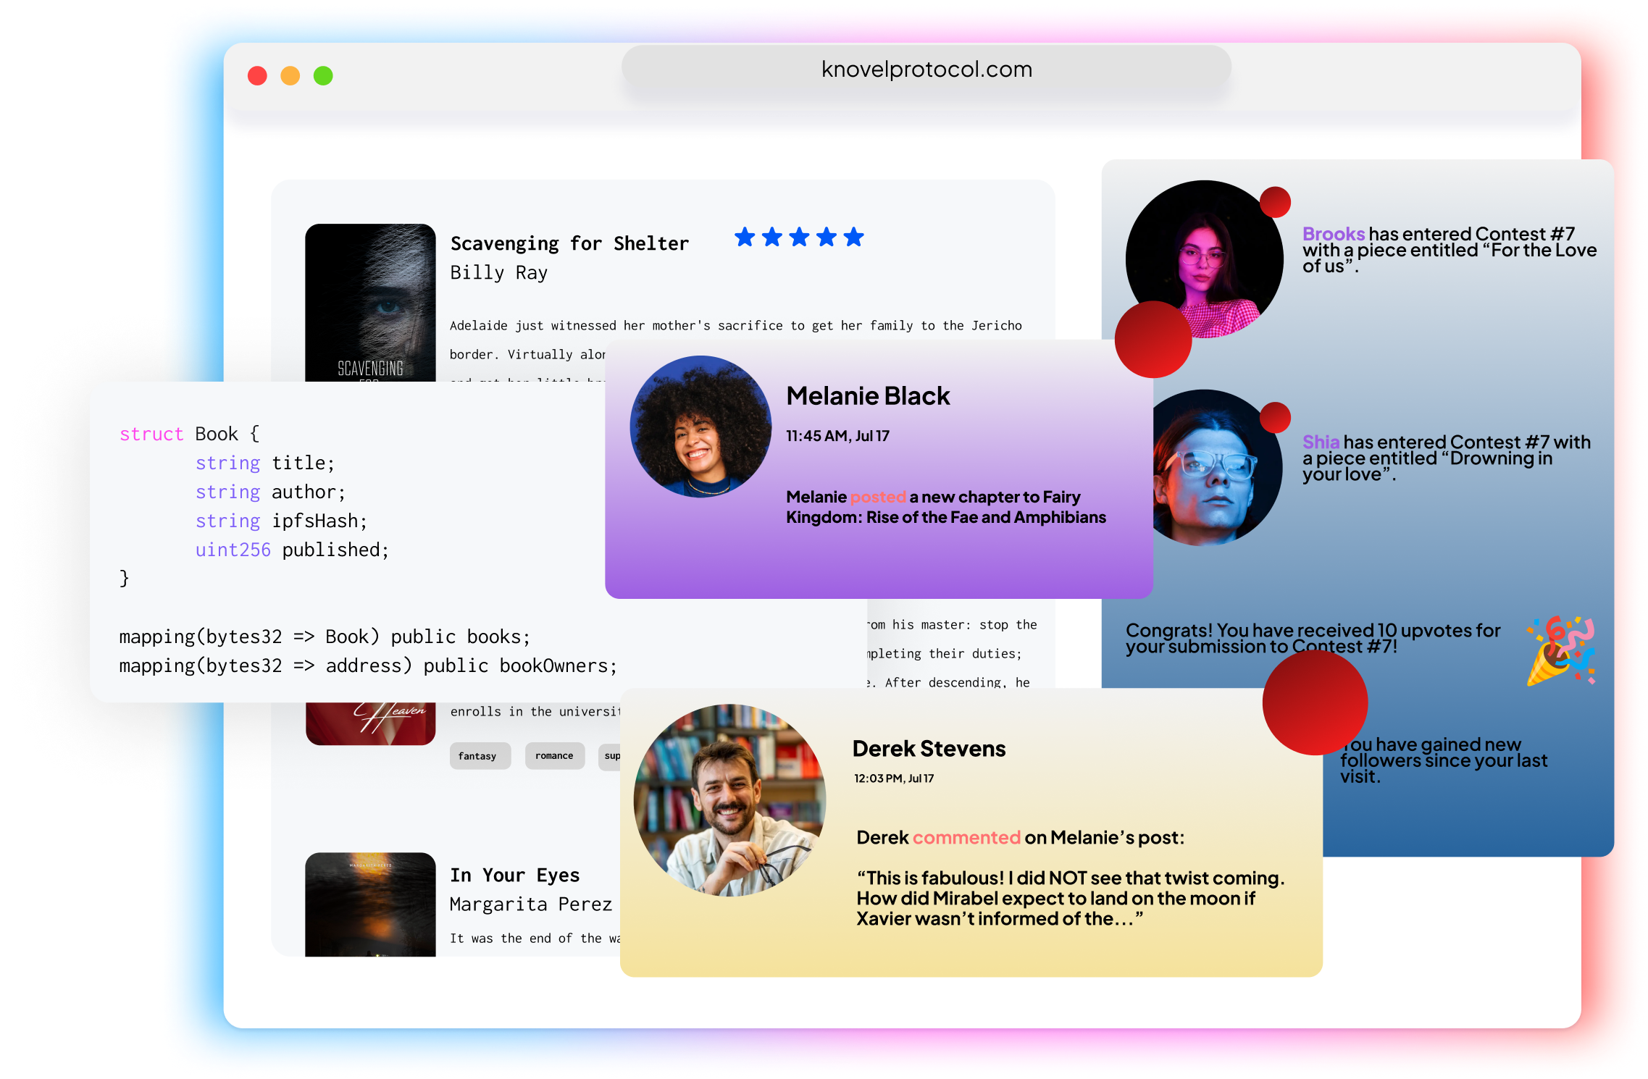Click the green window maximize button
Screen dimensions: 1648x1079
pyautogui.click(x=323, y=76)
